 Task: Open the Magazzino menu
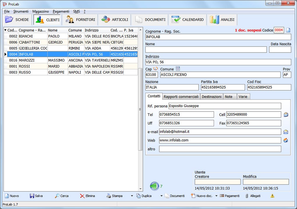coord(40,11)
